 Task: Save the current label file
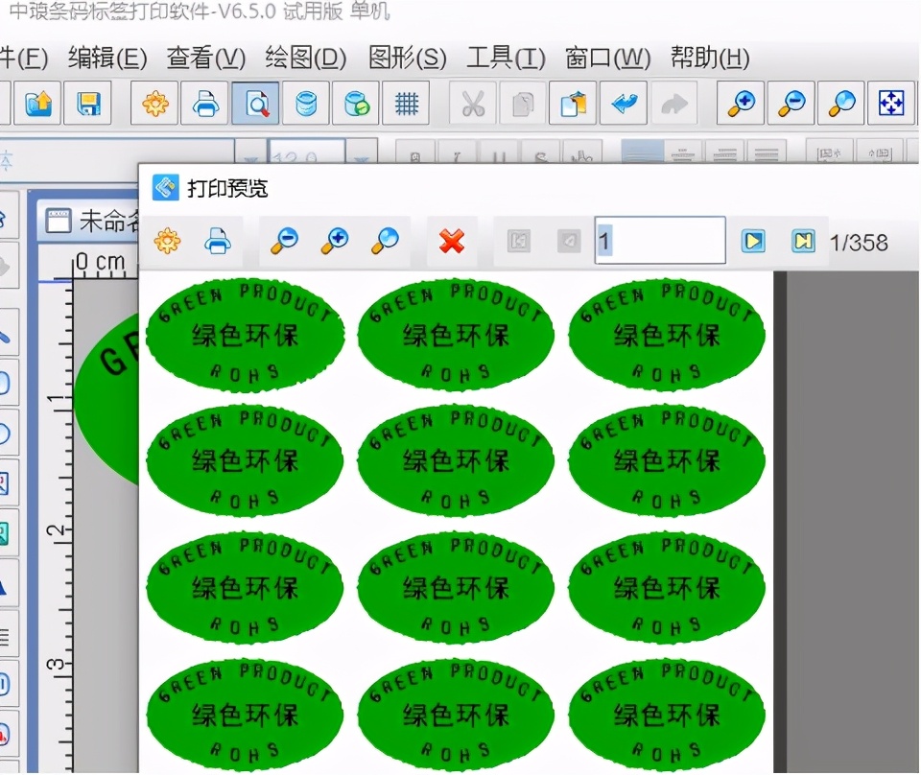(x=87, y=104)
